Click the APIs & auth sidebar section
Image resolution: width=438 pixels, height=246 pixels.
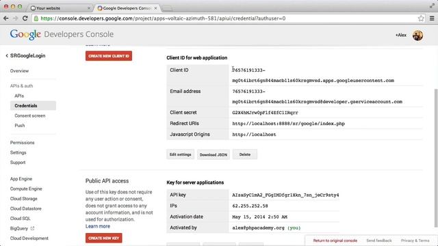coord(21,86)
